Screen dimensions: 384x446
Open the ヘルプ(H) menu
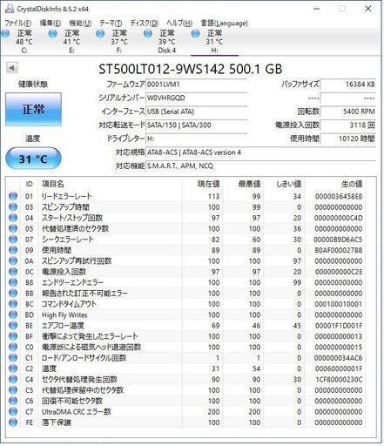click(x=179, y=23)
